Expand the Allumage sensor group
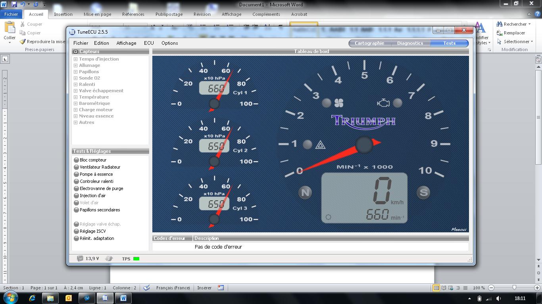The width and height of the screenshot is (542, 304). [75, 65]
